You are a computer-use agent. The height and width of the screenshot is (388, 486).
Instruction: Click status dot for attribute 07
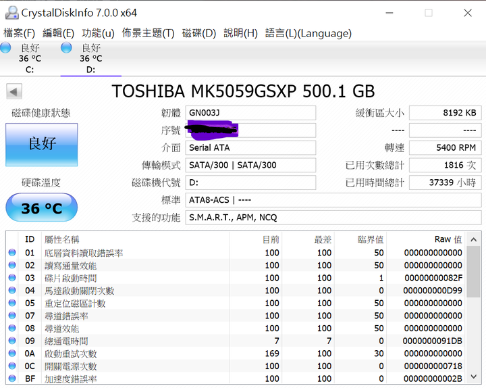12,316
